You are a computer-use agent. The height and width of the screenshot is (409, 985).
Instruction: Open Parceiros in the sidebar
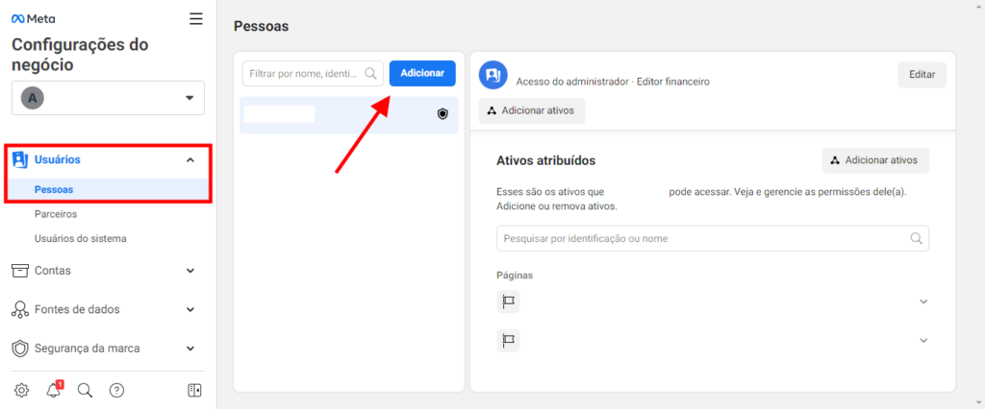point(56,214)
